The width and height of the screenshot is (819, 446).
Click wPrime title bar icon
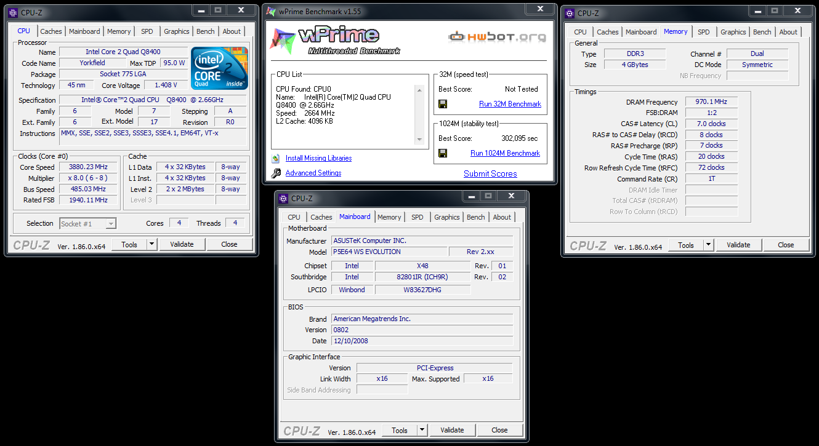click(270, 11)
